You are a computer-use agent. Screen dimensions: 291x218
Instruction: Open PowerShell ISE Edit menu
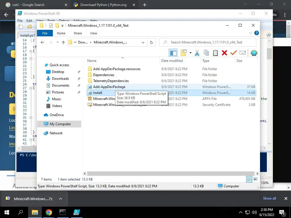pos(29,20)
